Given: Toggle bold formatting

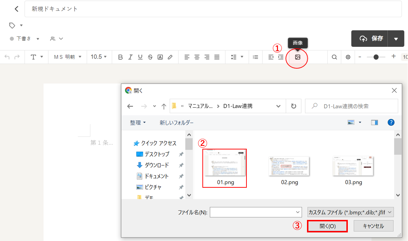Looking at the screenshot, I should [120, 57].
